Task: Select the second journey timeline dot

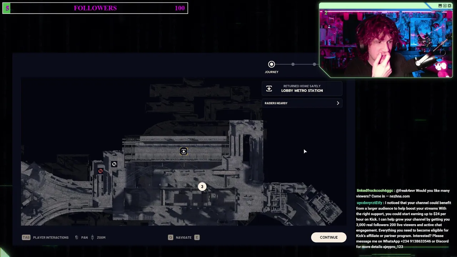Action: [293, 64]
